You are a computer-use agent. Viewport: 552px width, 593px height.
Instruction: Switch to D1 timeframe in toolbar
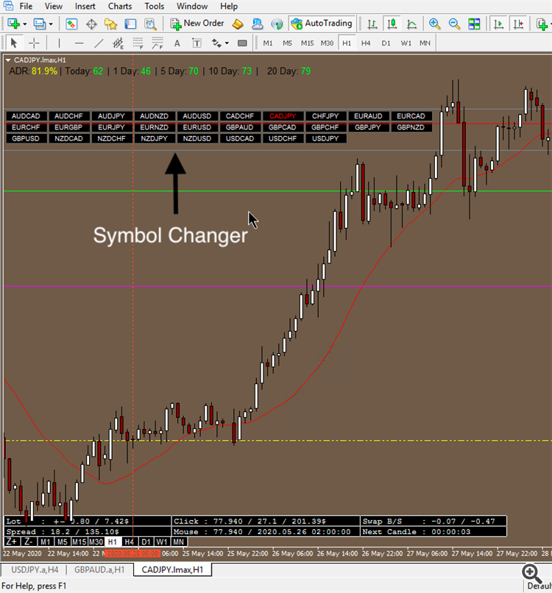(386, 43)
